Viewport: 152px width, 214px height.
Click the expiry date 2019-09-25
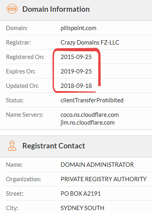pyautogui.click(x=76, y=71)
